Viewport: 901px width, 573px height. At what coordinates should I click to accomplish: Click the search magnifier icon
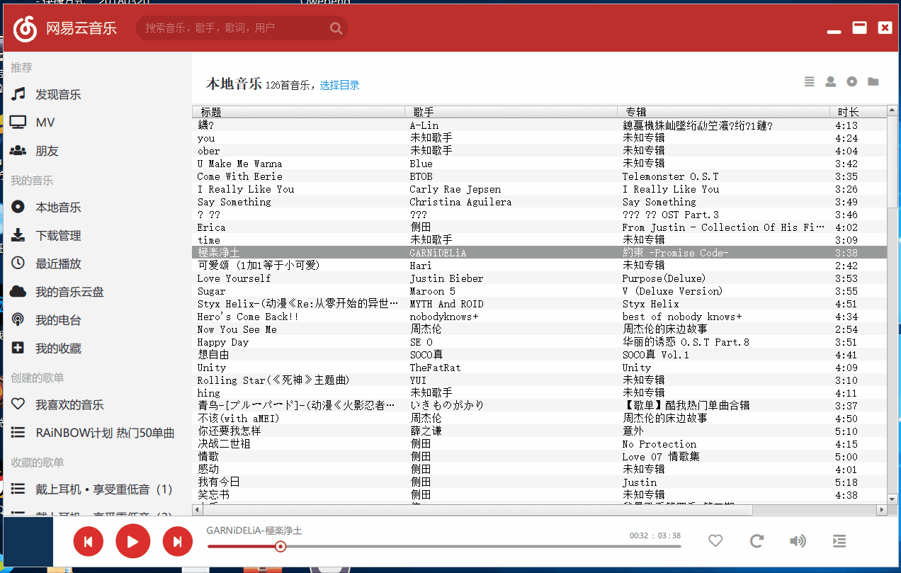(336, 28)
